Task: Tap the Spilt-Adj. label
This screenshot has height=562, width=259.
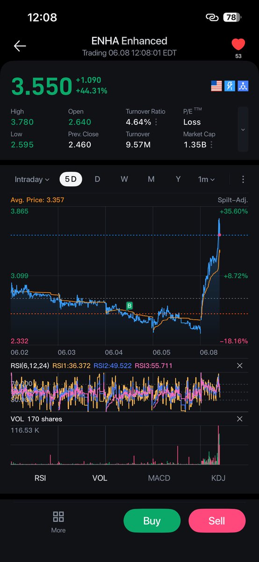Action: [x=233, y=200]
